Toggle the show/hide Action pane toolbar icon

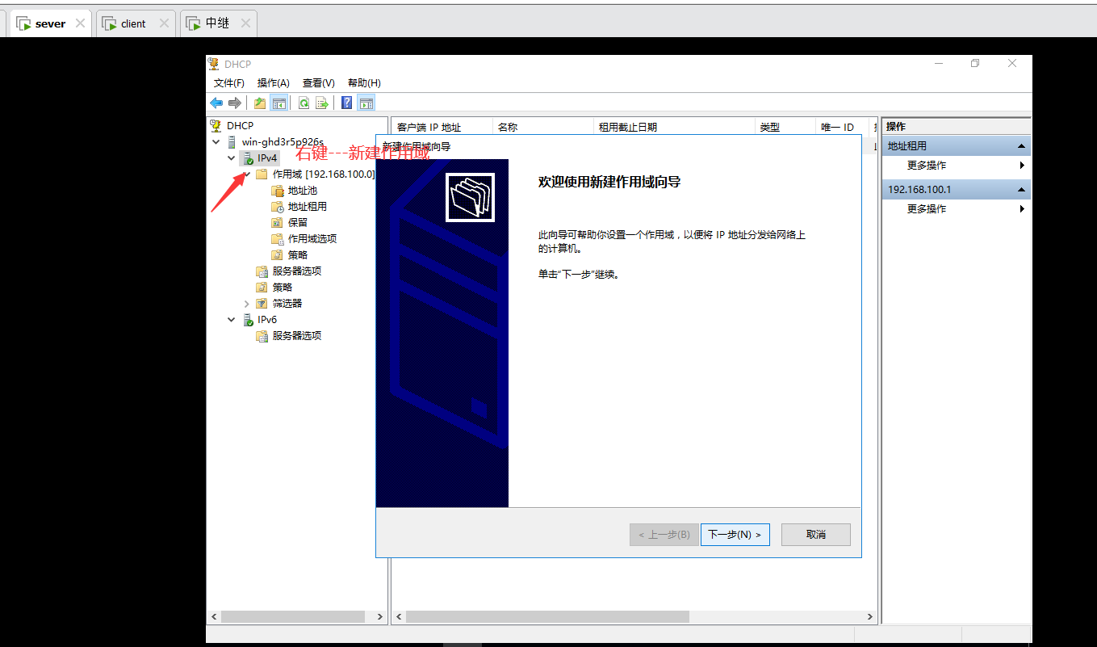coord(366,103)
